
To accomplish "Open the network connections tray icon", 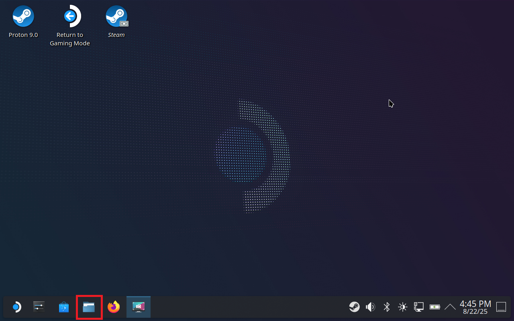I will point(419,307).
